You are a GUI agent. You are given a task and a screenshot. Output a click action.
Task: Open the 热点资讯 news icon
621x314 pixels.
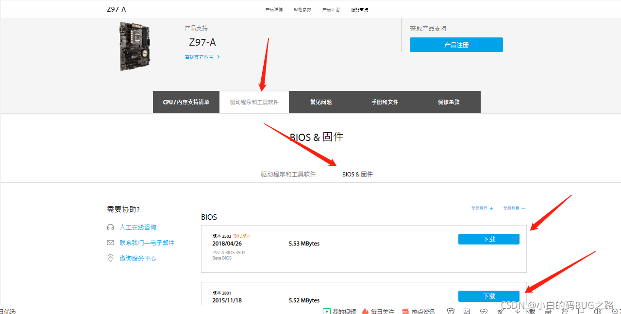405,311
